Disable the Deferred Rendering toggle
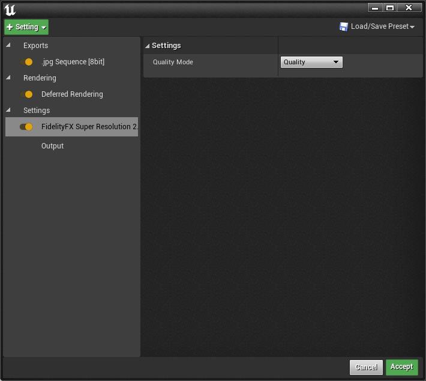This screenshot has width=426, height=381. pos(26,94)
